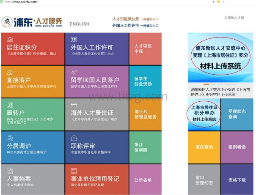Open the 表格下载 tile
Viewport: 256px width, 195px height.
pos(237,180)
